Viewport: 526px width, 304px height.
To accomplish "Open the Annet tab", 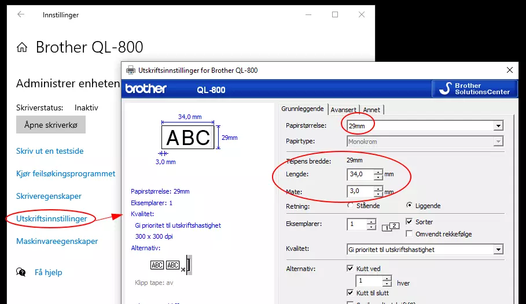I will pyautogui.click(x=371, y=110).
